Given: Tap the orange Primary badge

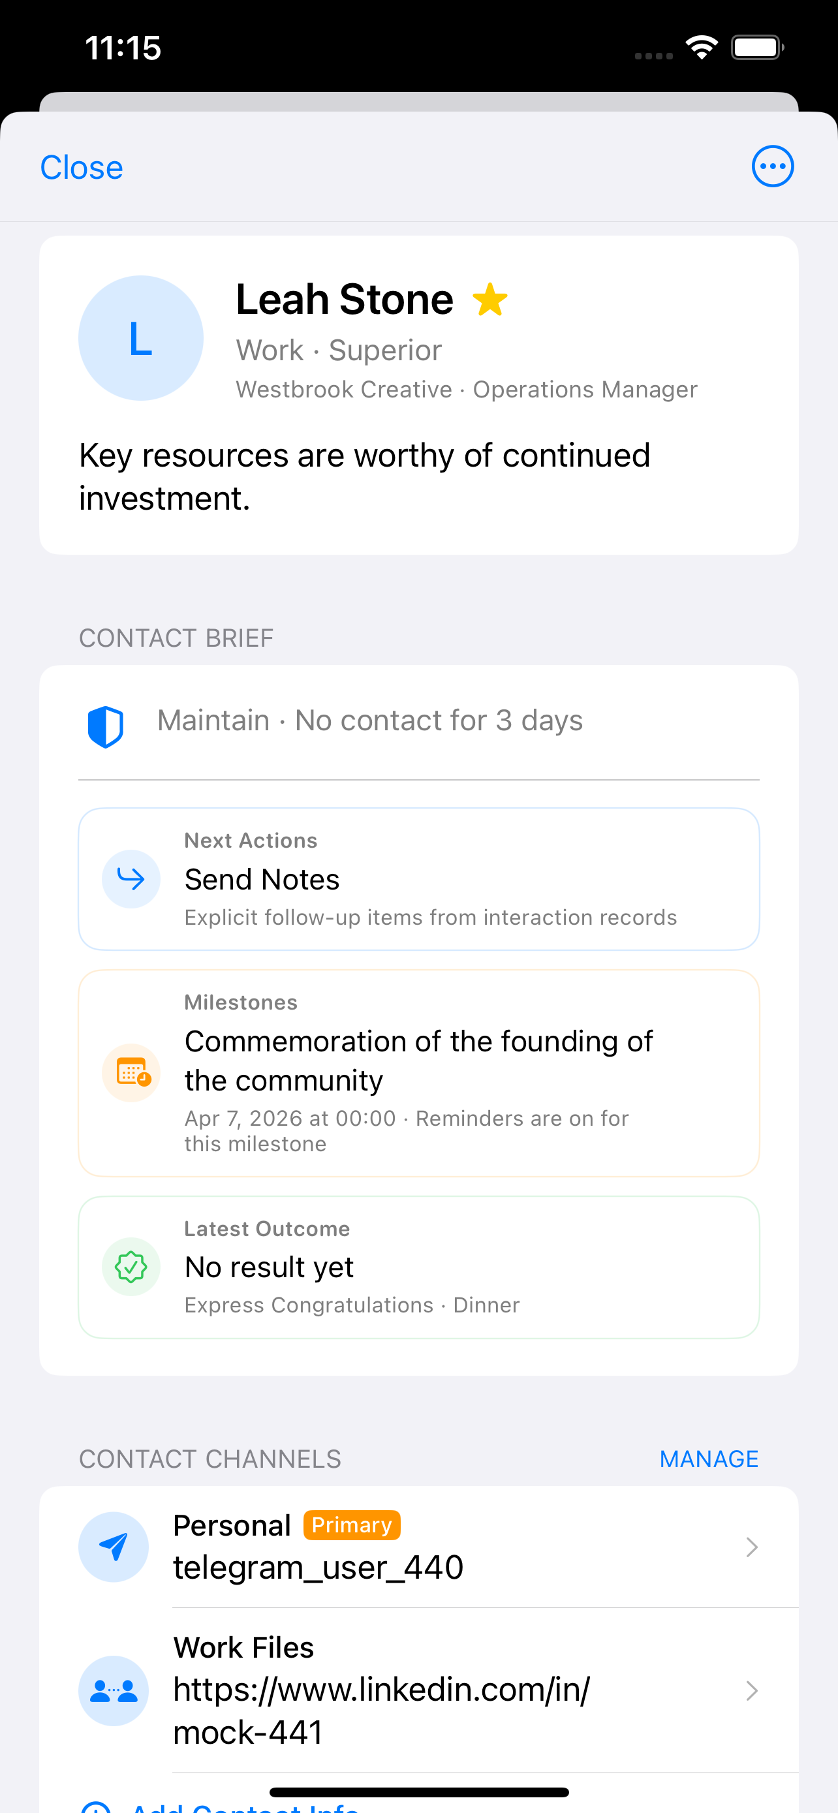Looking at the screenshot, I should point(352,1525).
